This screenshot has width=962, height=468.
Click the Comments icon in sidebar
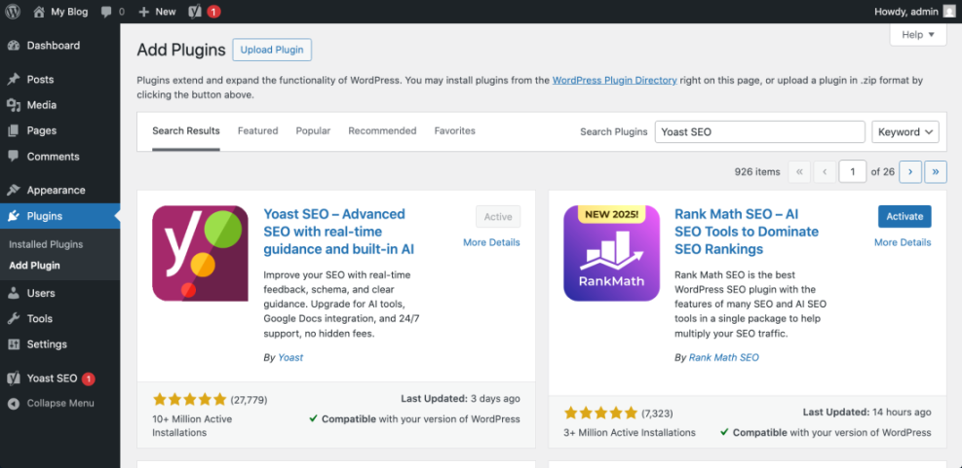click(14, 157)
